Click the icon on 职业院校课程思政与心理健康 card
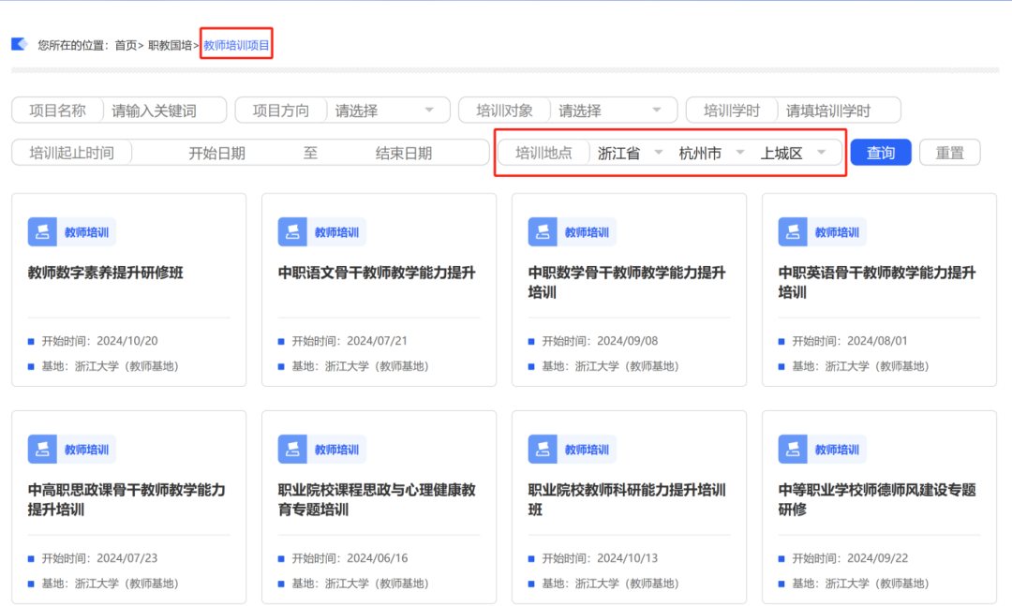The image size is (1012, 606). [292, 450]
